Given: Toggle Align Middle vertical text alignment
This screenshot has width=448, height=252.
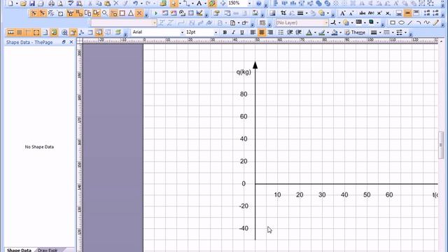Looking at the screenshot, I should pyautogui.click(x=407, y=13).
